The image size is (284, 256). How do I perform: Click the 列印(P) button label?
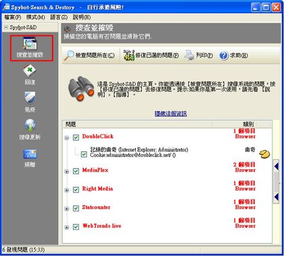pyautogui.click(x=204, y=56)
